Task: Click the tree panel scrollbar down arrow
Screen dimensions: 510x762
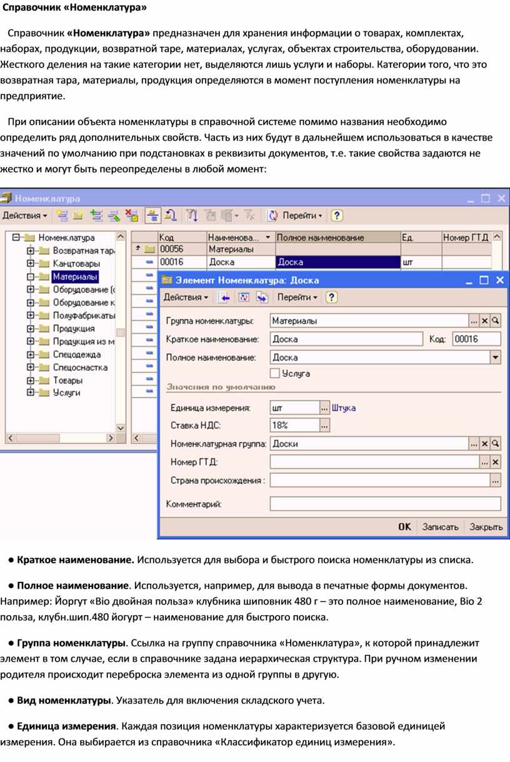Action: pyautogui.click(x=122, y=428)
